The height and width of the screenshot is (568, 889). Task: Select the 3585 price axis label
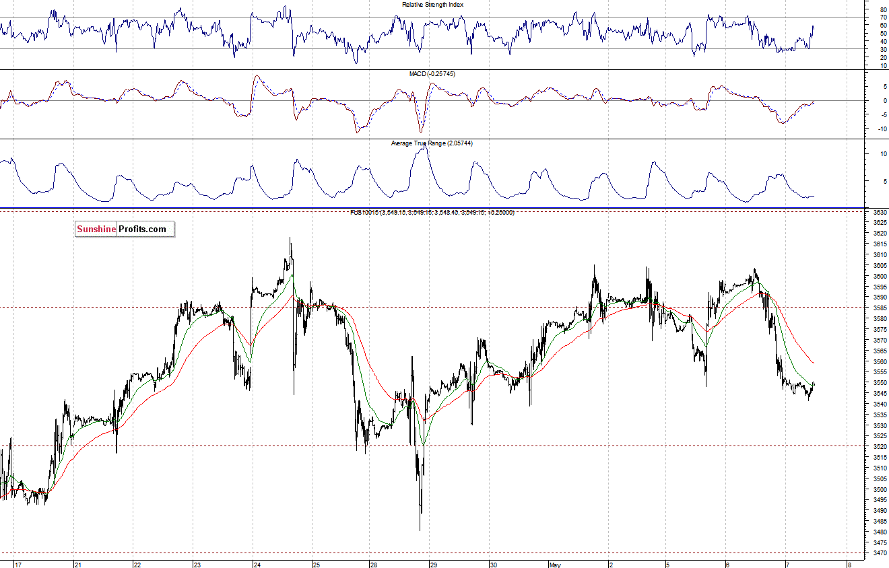tap(880, 308)
